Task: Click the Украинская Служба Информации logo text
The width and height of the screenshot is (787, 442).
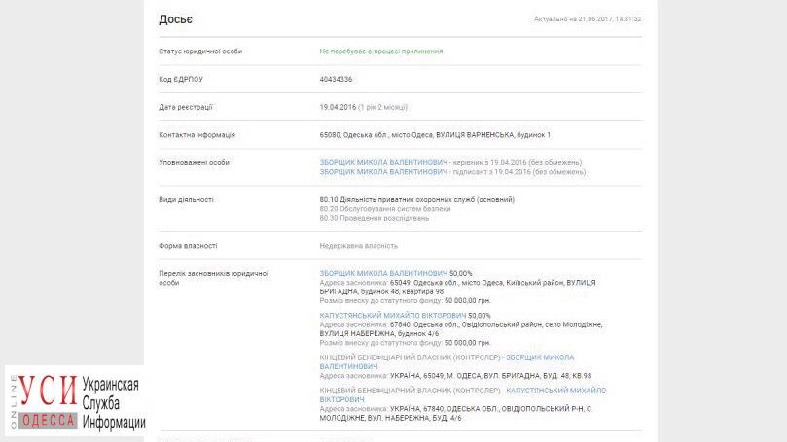Action: click(x=114, y=403)
